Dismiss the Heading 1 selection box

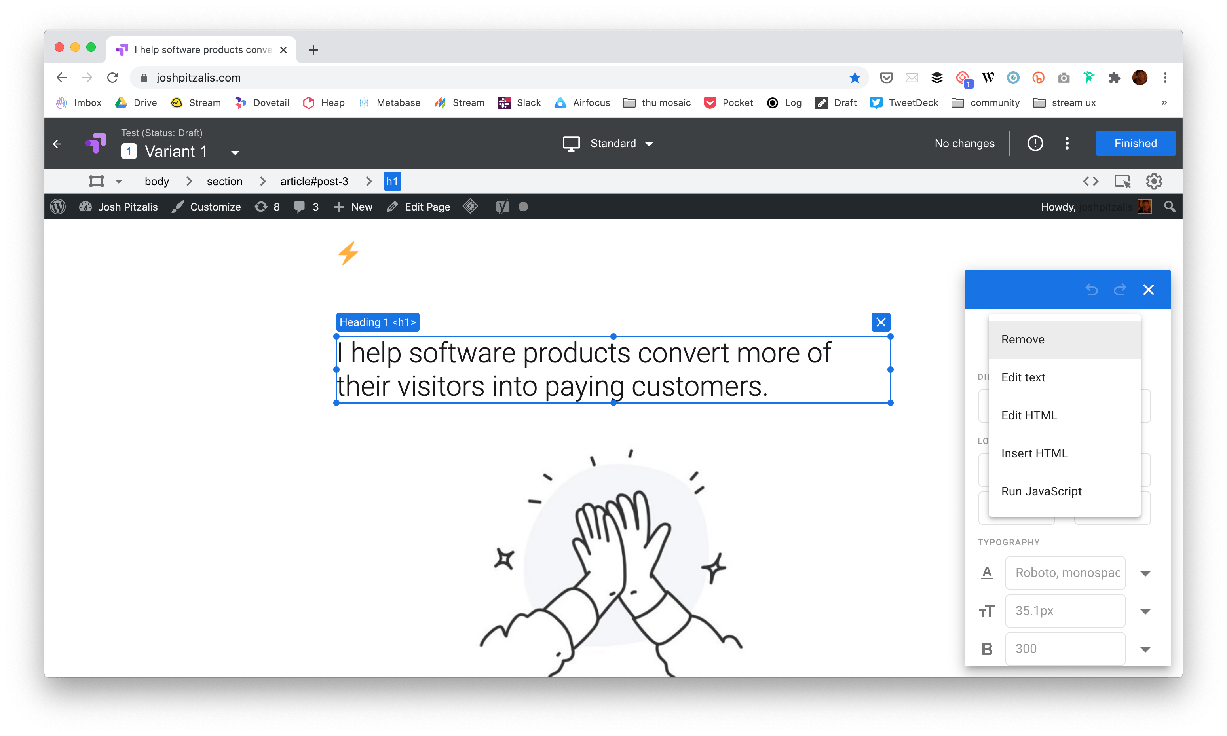click(x=880, y=322)
